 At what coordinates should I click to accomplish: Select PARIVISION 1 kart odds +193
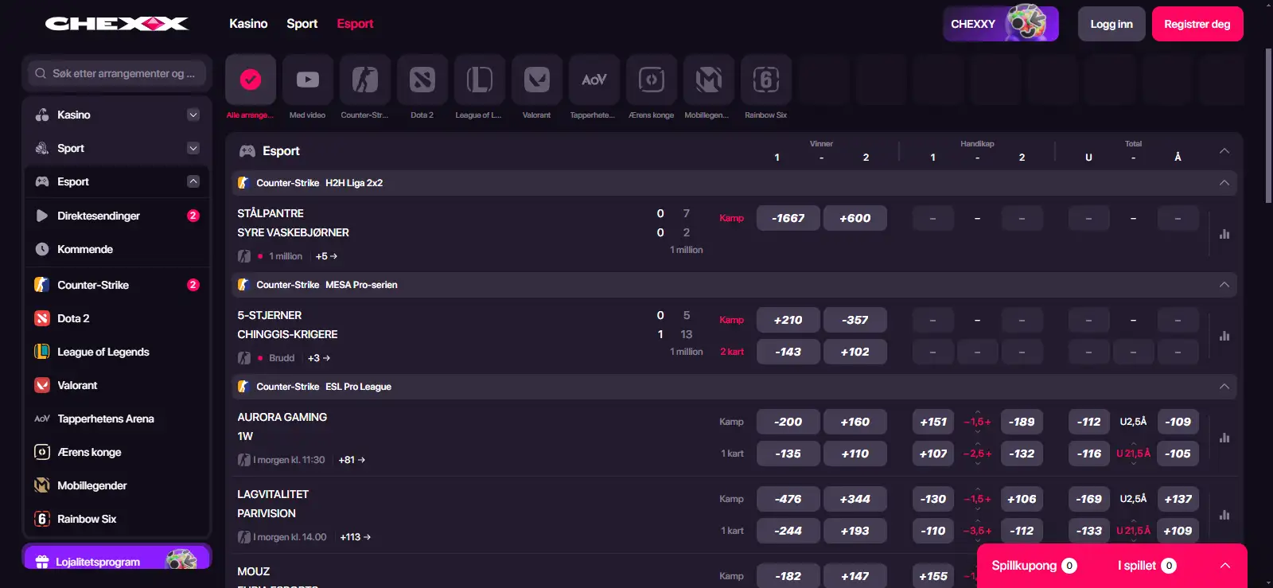click(855, 531)
